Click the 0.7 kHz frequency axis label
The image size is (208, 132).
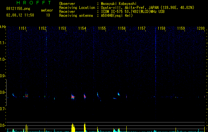[x=3, y=109]
